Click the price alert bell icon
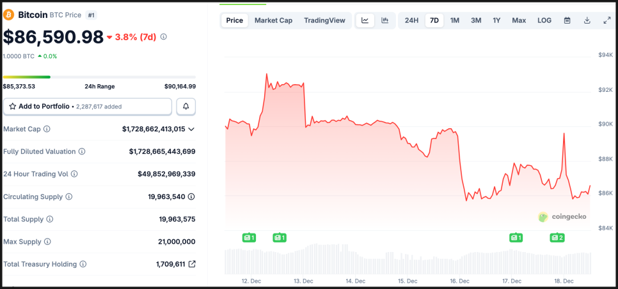This screenshot has height=289, width=618. click(186, 107)
